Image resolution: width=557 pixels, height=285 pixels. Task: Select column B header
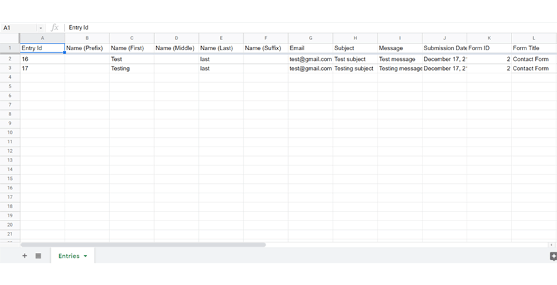pyautogui.click(x=87, y=38)
